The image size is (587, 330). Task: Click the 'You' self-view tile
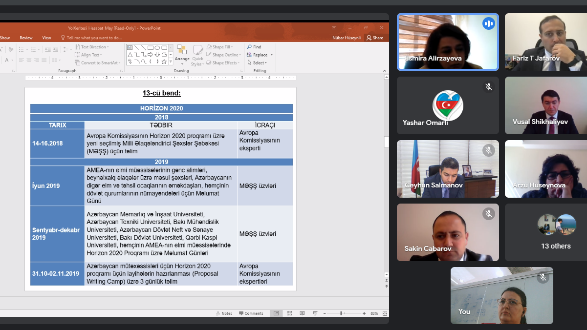[x=502, y=295]
